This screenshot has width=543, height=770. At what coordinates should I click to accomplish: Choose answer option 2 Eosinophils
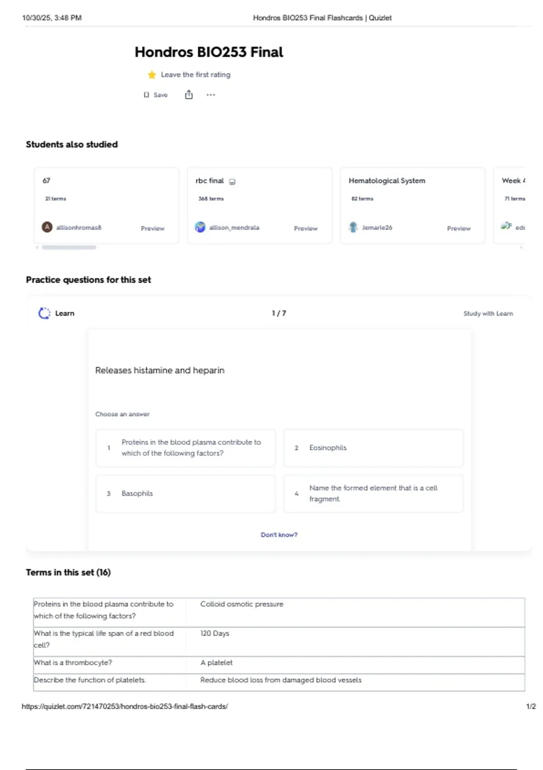coord(373,448)
